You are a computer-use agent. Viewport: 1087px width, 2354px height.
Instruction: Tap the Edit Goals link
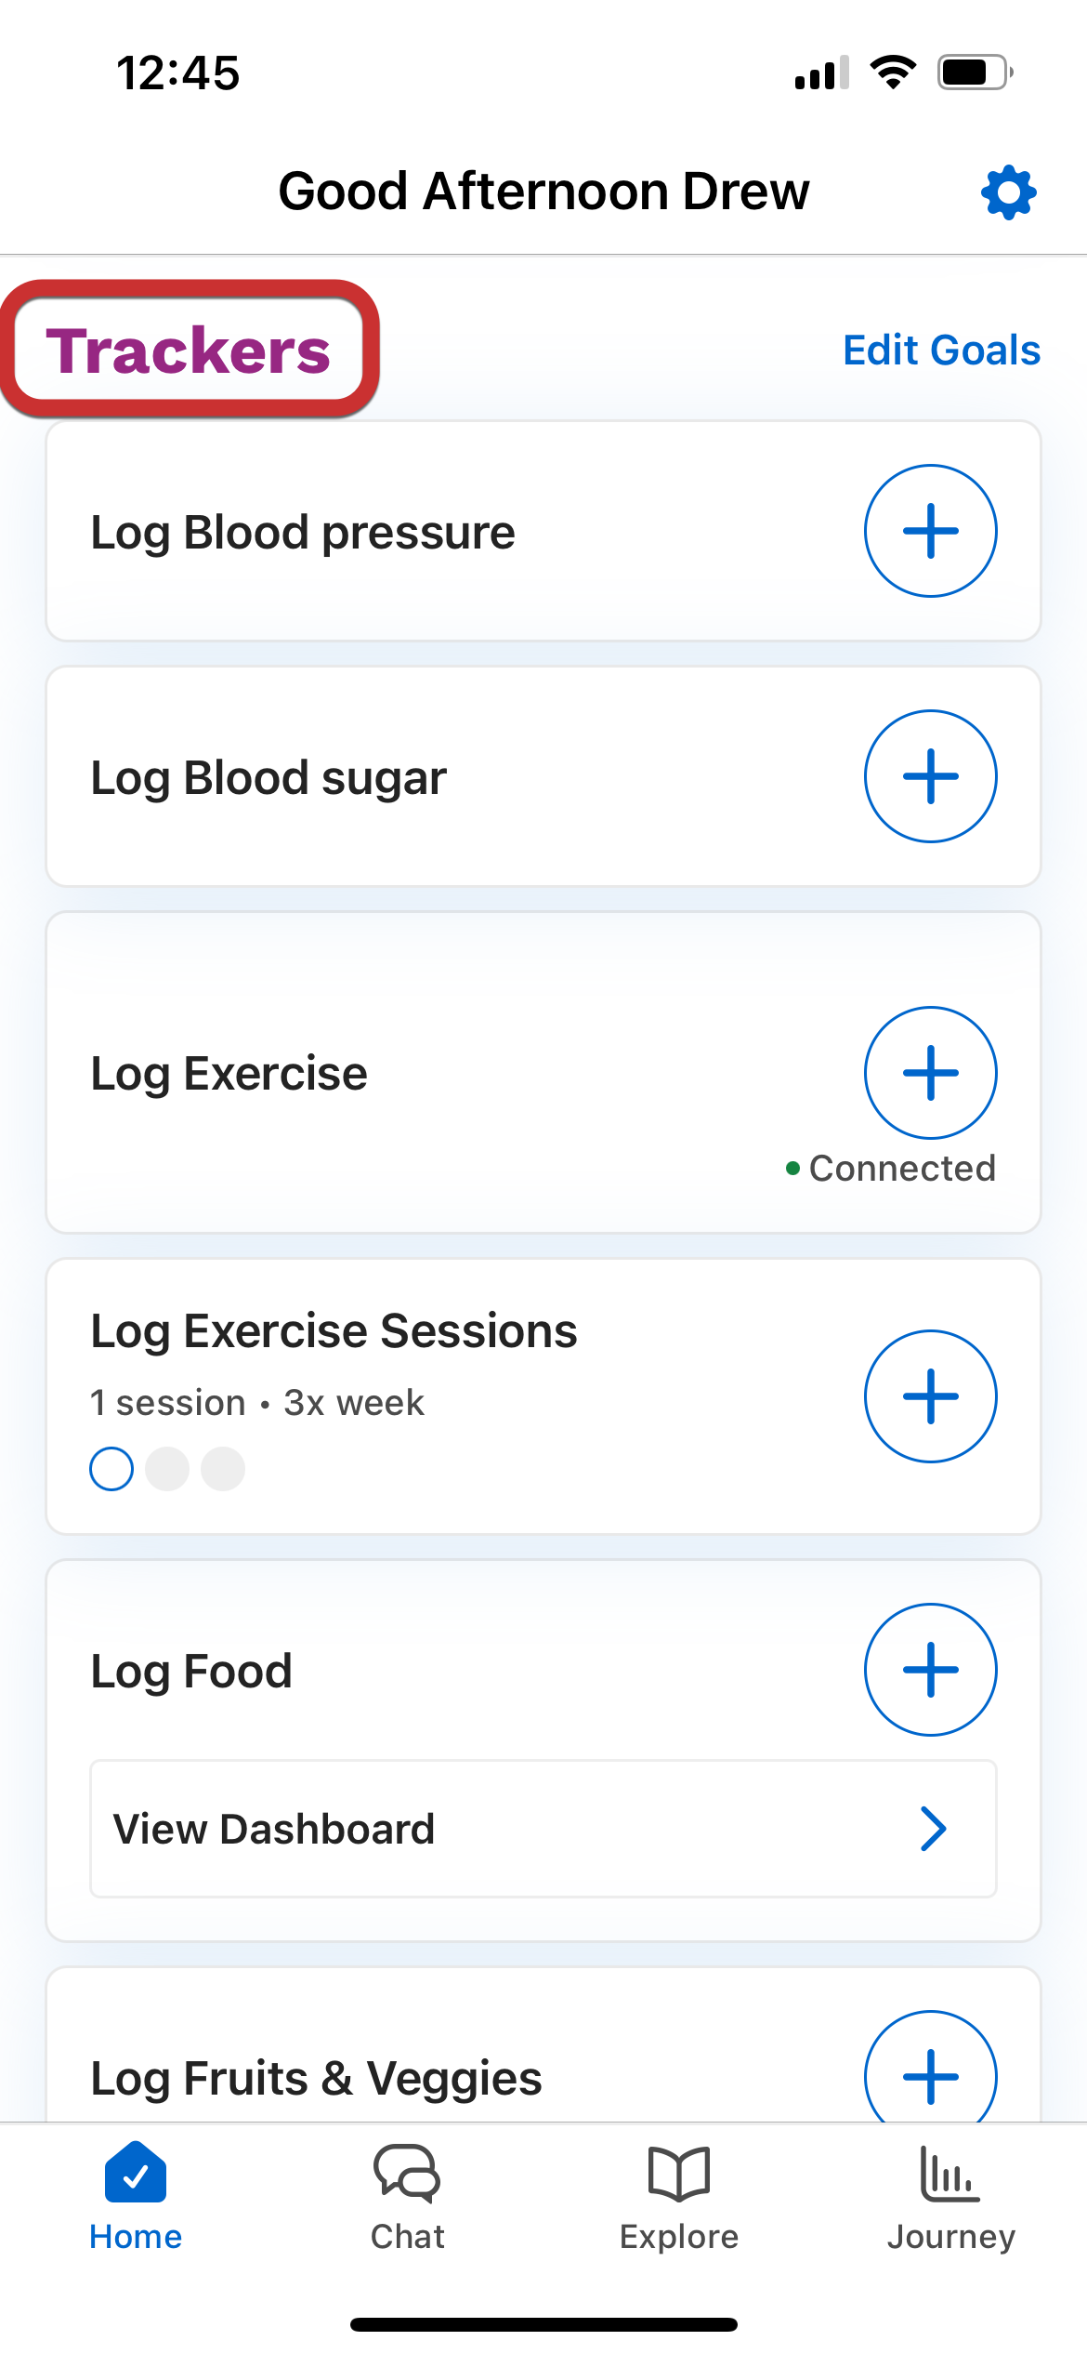(x=941, y=350)
